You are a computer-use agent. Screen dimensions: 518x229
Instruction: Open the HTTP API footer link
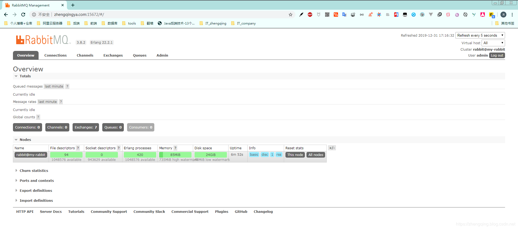(x=25, y=212)
